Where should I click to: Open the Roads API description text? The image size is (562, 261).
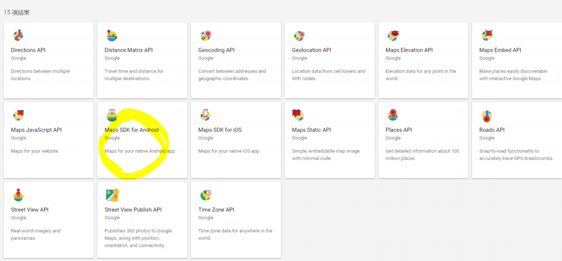coord(509,154)
